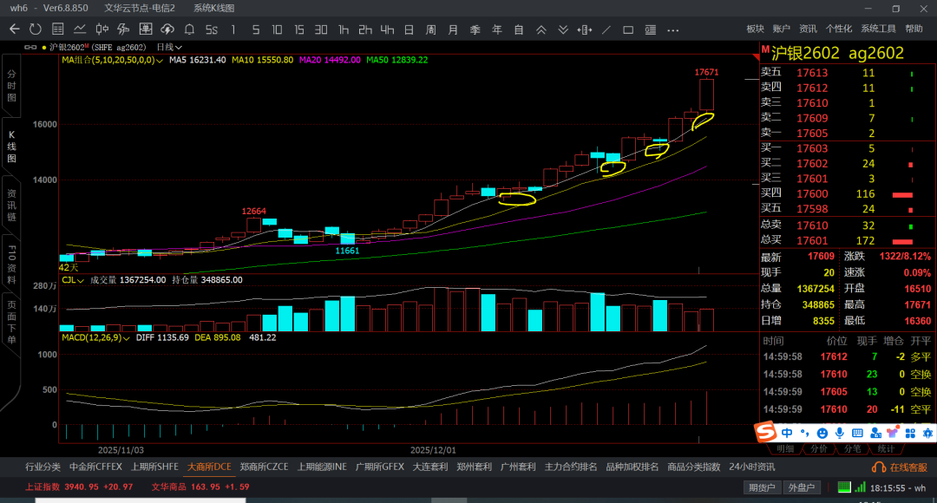Open the Sogou soft keyboard icon

point(857,433)
